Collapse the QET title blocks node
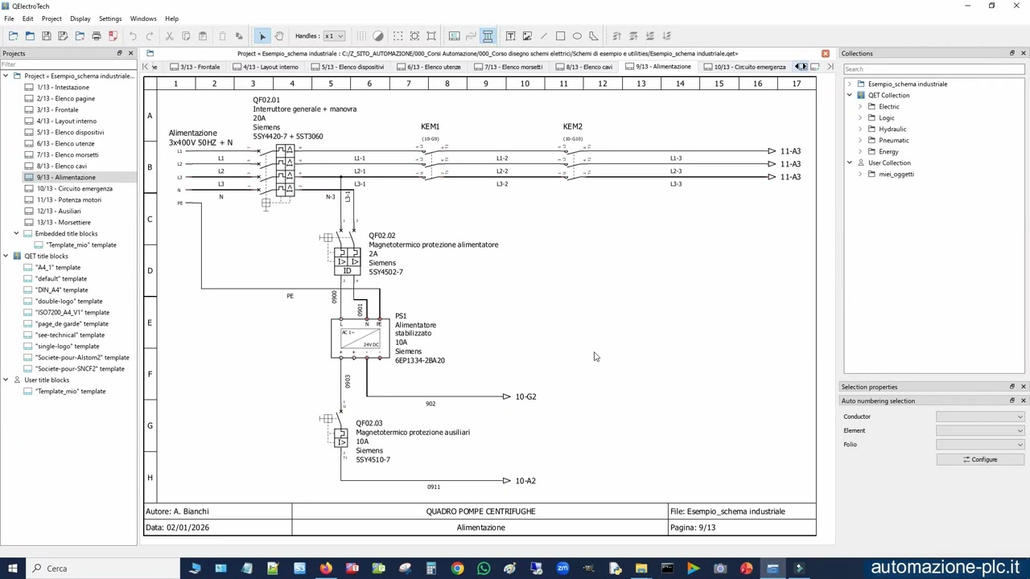1030x579 pixels. [x=6, y=256]
